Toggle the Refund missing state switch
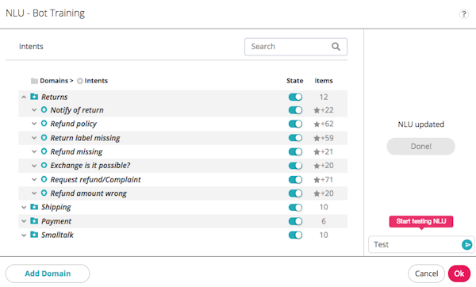This screenshot has height=287, width=476. pyautogui.click(x=295, y=151)
